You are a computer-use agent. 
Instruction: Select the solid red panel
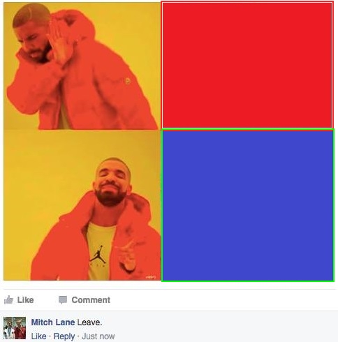tap(247, 65)
